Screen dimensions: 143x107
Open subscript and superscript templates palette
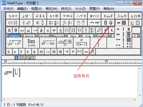point(40,23)
